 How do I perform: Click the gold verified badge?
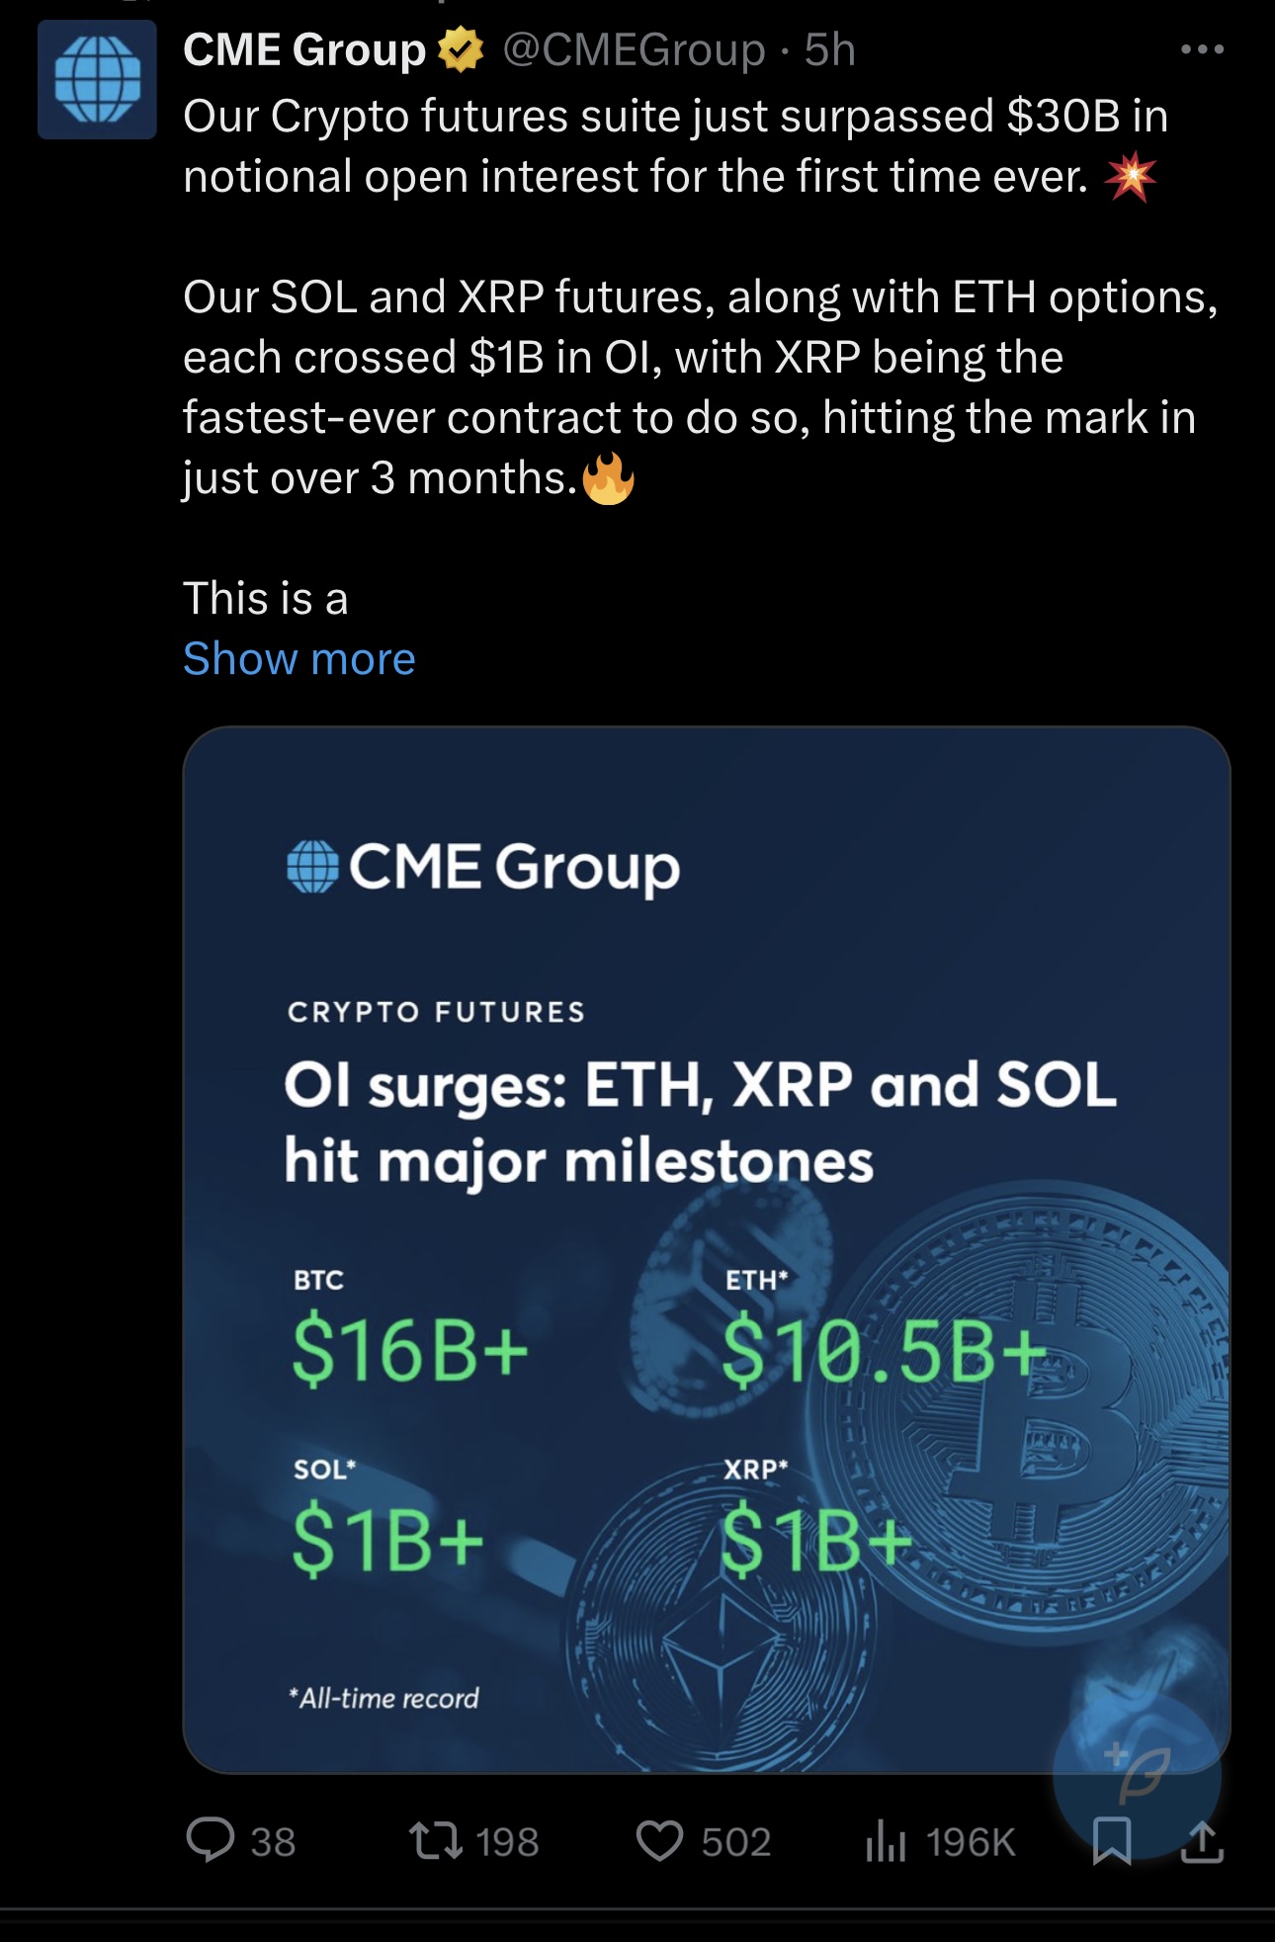click(x=460, y=49)
